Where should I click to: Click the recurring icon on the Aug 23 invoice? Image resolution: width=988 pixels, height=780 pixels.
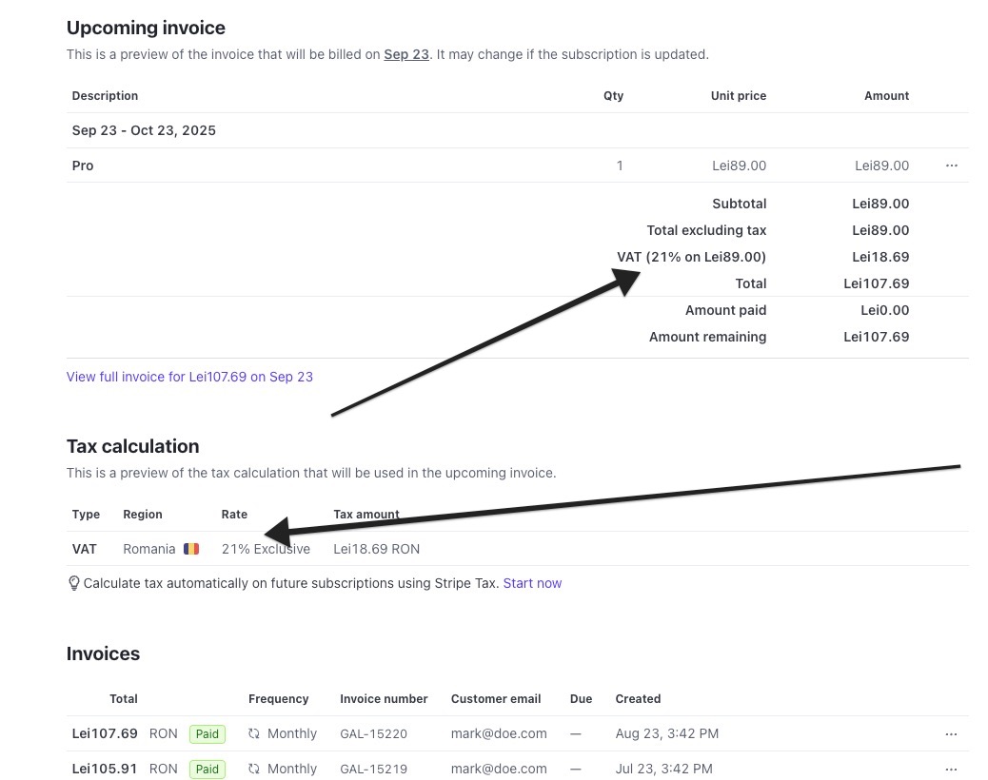click(x=254, y=734)
